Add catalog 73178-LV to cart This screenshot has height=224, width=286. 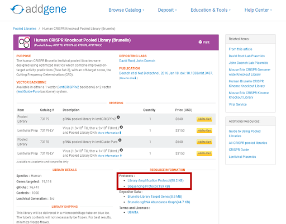click(x=204, y=153)
